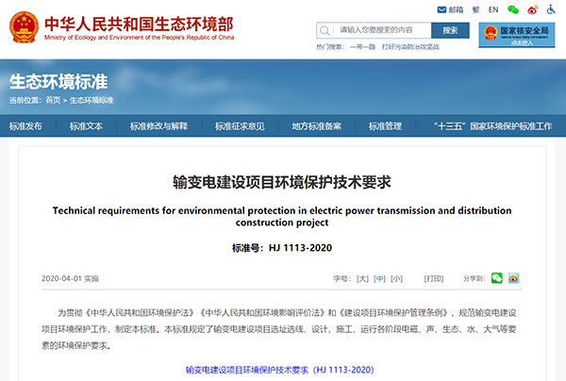Viewport: 566px width, 381px height.
Task: Set font size to medium [中]
Action: [379, 279]
